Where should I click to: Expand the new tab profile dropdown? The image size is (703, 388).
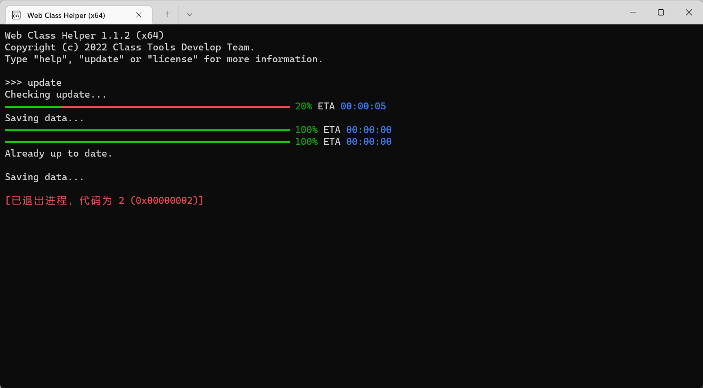(x=190, y=15)
